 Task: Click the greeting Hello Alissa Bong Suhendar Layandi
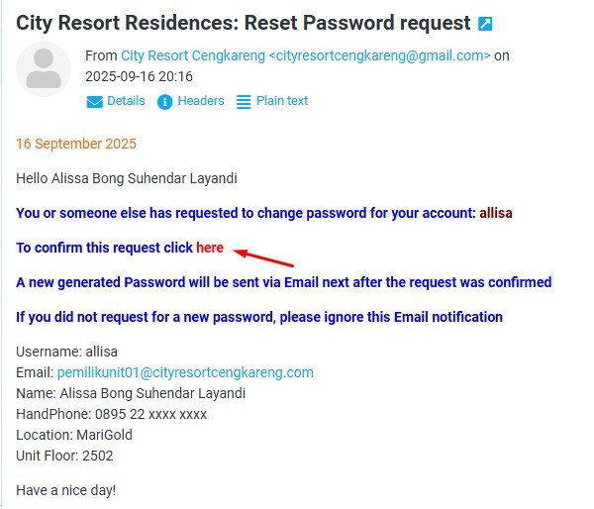coord(127,178)
